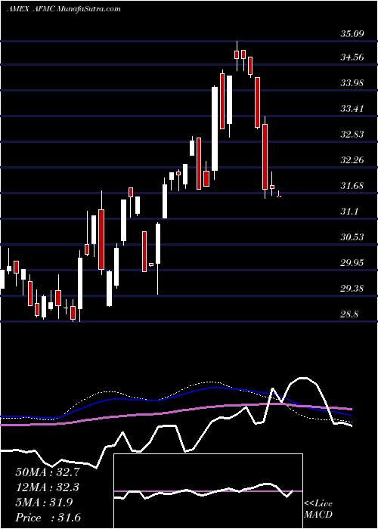Click the 30.53 price axis label

click(352, 237)
